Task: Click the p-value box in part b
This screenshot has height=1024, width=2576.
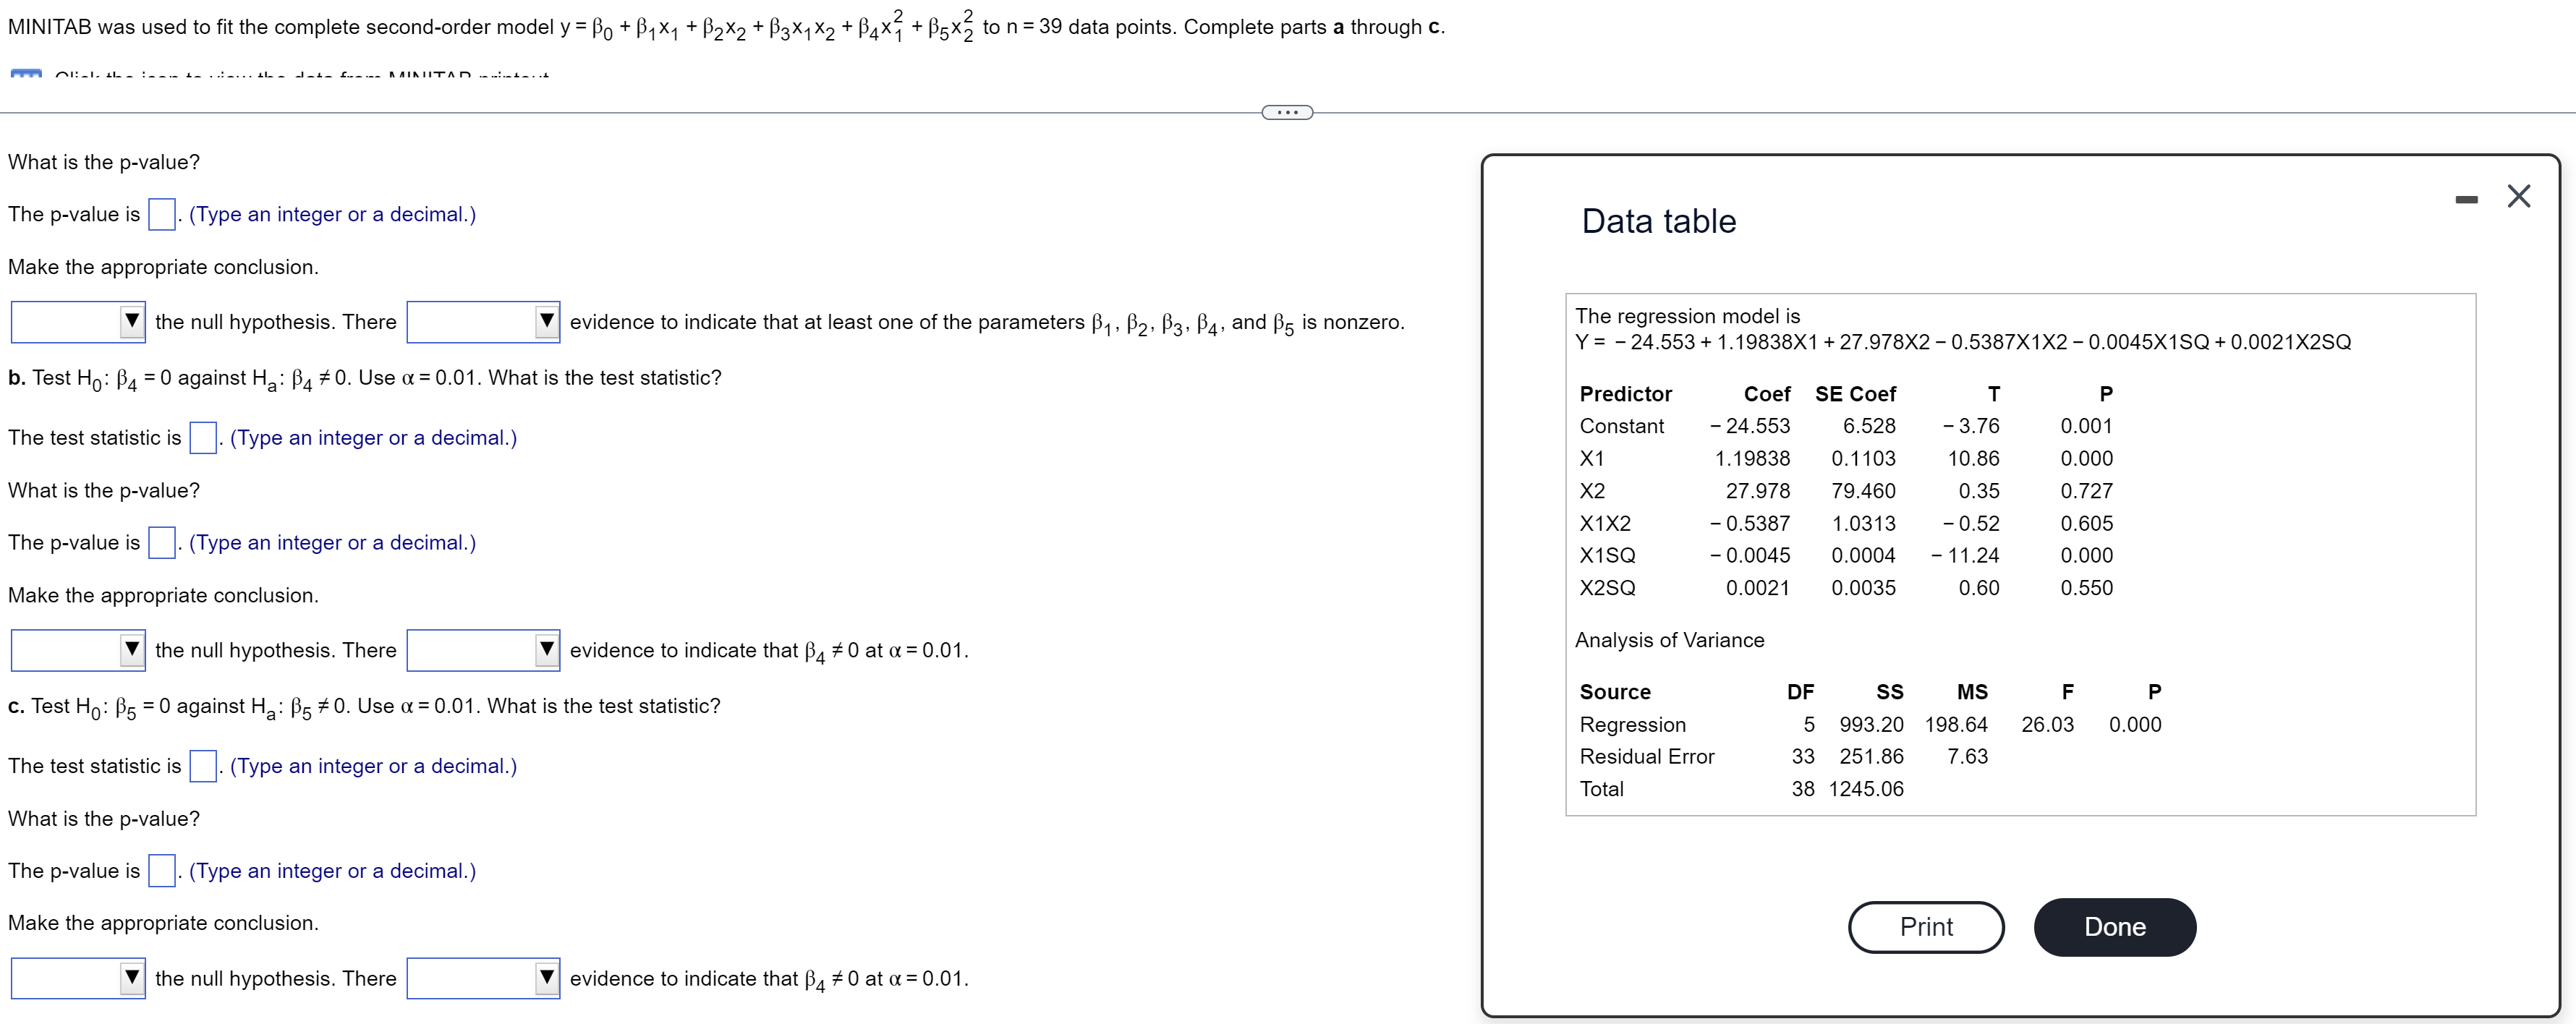Action: point(161,543)
